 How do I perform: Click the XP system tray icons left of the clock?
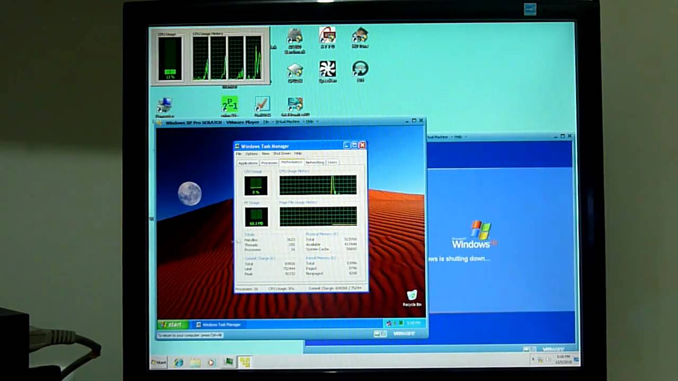(395, 323)
